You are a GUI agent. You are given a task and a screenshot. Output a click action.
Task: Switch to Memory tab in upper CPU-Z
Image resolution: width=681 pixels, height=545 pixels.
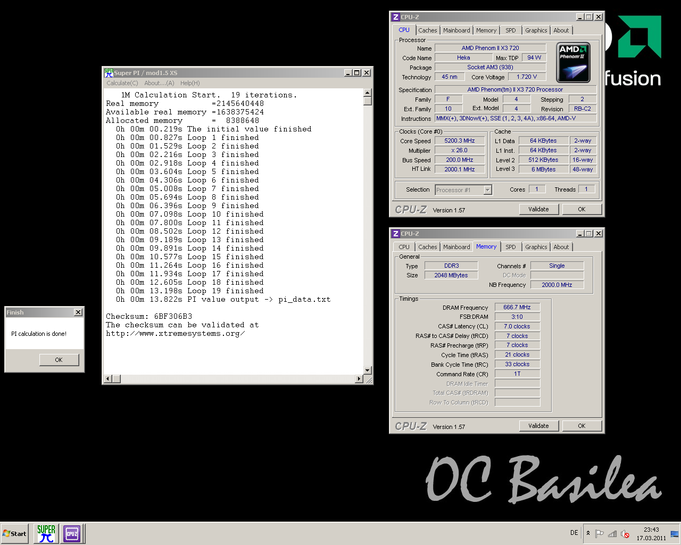coord(486,30)
